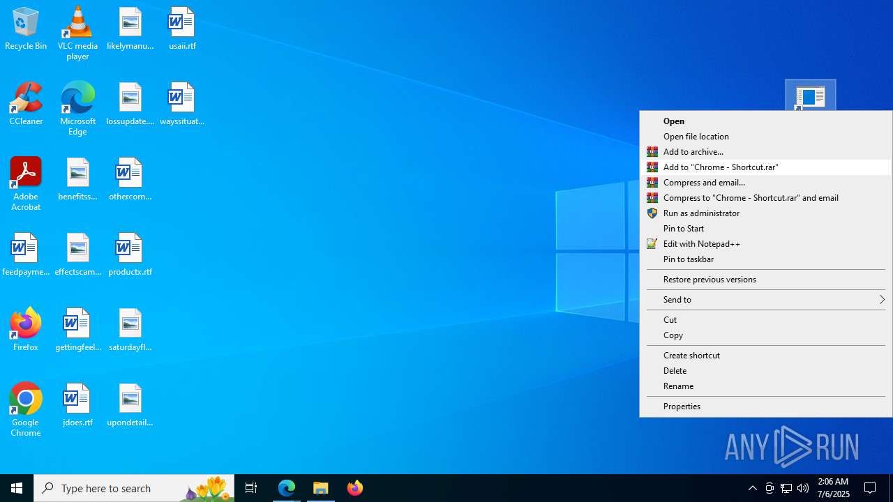The width and height of the screenshot is (893, 502).
Task: Select Pin to taskbar
Action: pos(766,259)
